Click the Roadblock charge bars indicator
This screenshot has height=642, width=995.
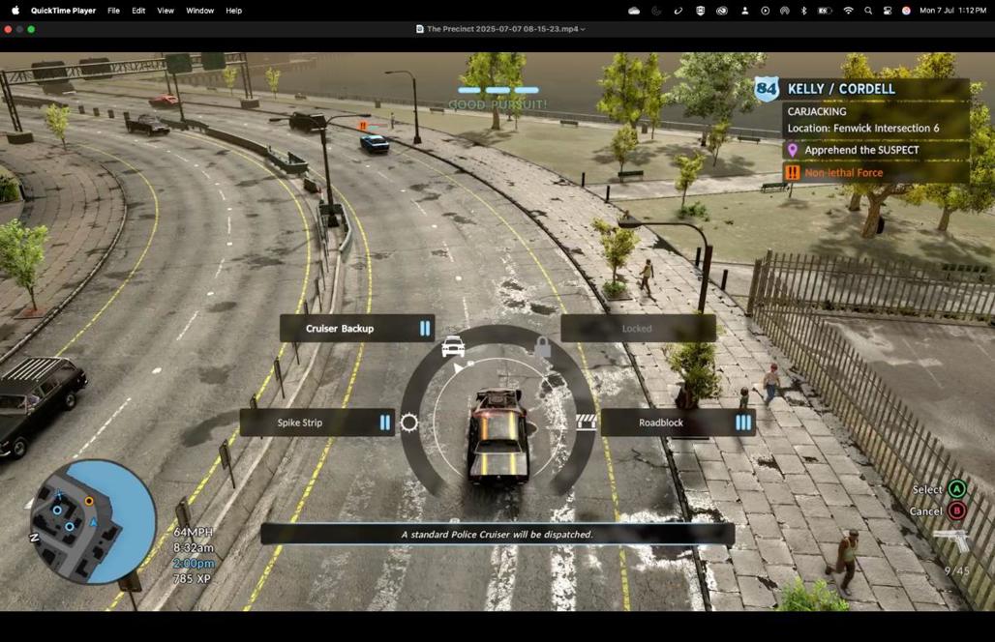click(743, 423)
